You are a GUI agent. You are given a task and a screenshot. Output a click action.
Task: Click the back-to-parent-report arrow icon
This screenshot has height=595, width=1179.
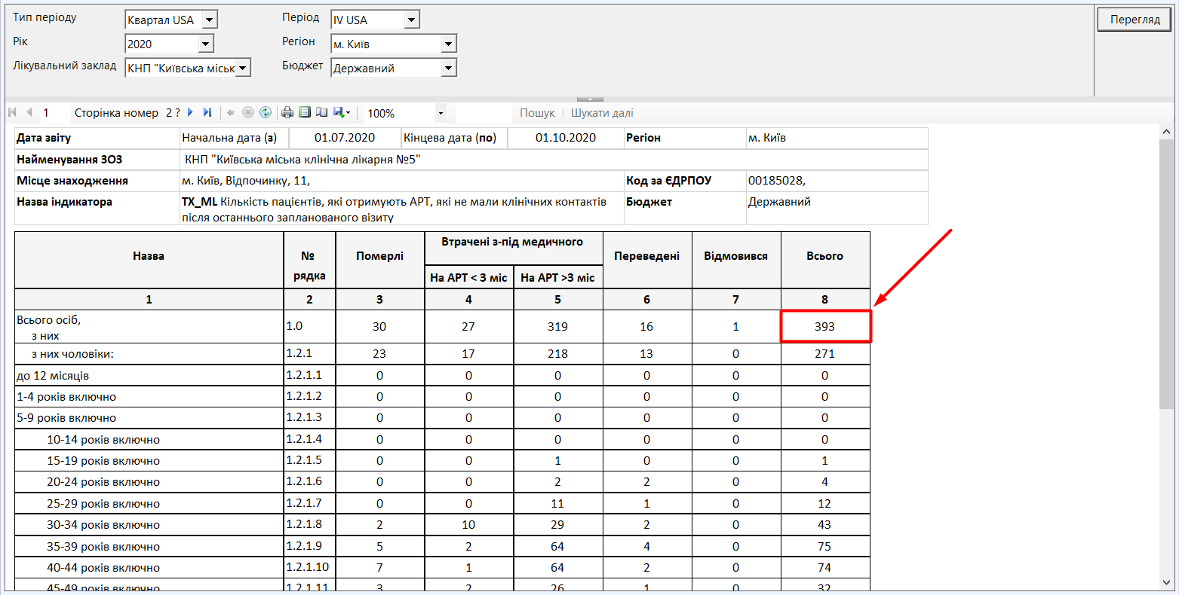pos(231,113)
